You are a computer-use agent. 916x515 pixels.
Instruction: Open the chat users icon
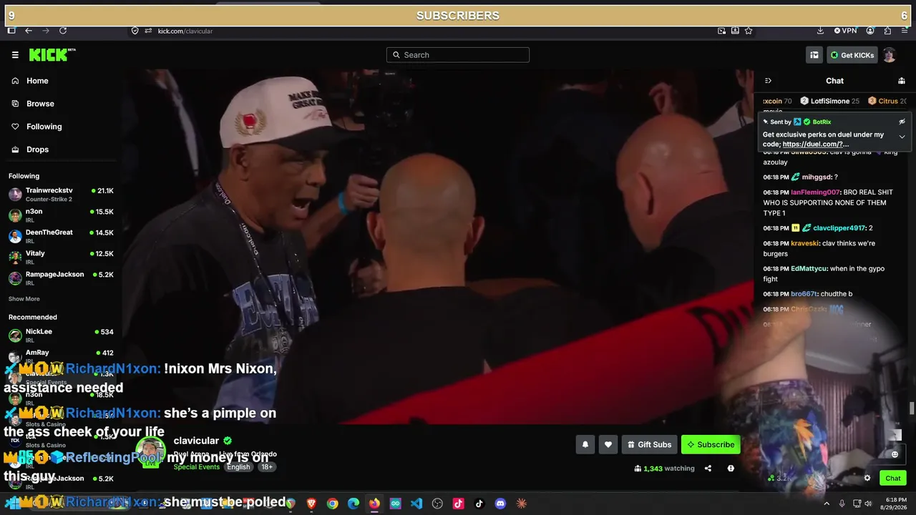click(x=902, y=81)
